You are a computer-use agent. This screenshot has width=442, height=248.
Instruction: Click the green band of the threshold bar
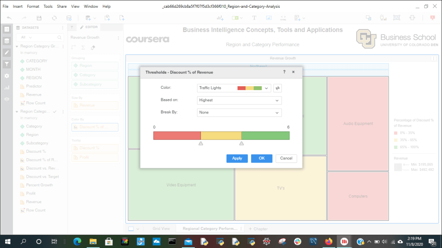tap(265, 136)
